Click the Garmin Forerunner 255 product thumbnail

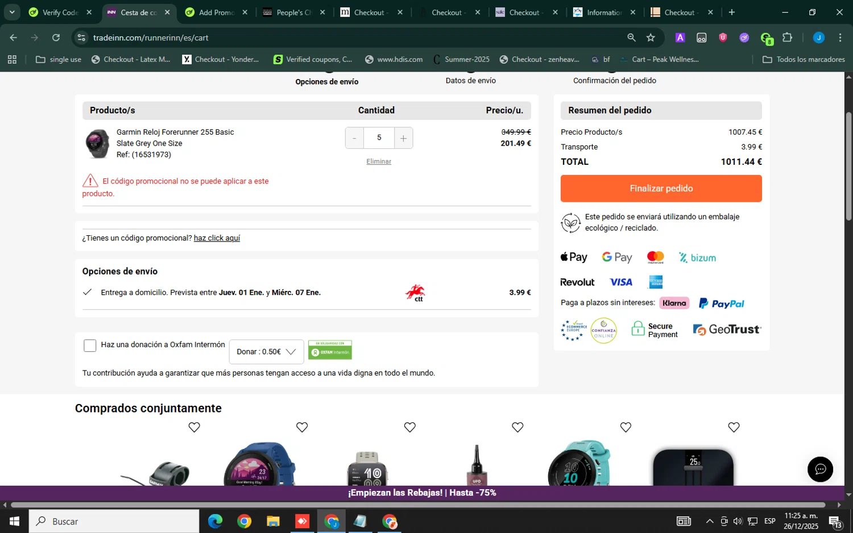click(x=97, y=144)
